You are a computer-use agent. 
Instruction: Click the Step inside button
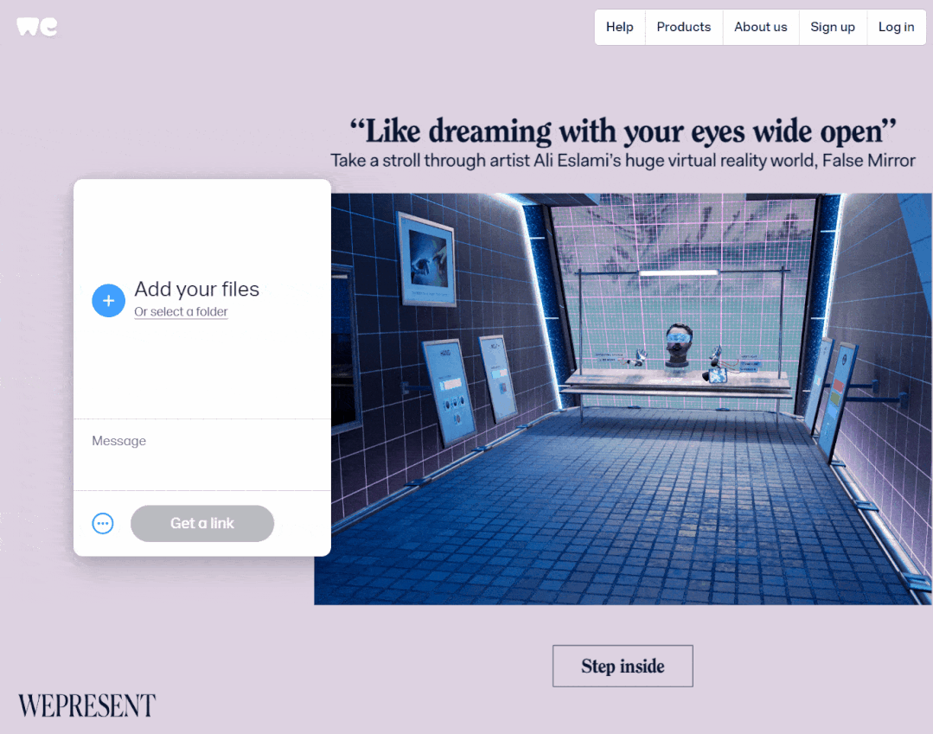623,667
